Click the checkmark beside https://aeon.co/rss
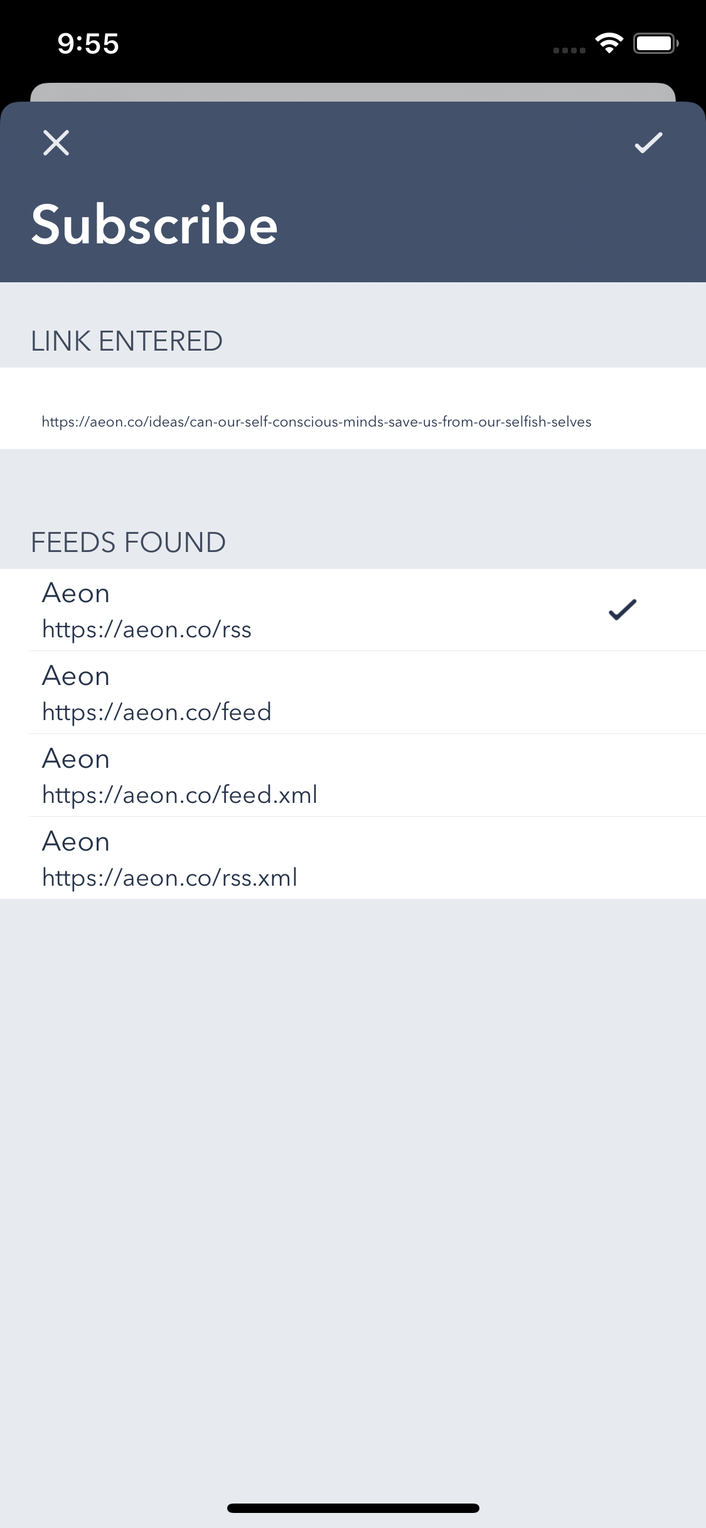Image resolution: width=706 pixels, height=1528 pixels. point(623,610)
